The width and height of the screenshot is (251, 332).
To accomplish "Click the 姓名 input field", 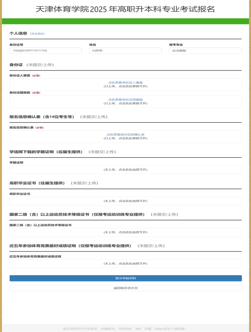I will (x=125, y=51).
